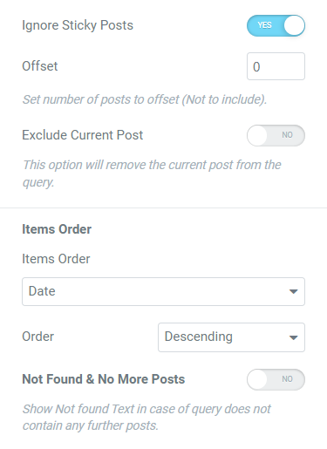327x449 pixels.
Task: Click the arrow icon on the Date dropdown
Action: [x=293, y=291]
